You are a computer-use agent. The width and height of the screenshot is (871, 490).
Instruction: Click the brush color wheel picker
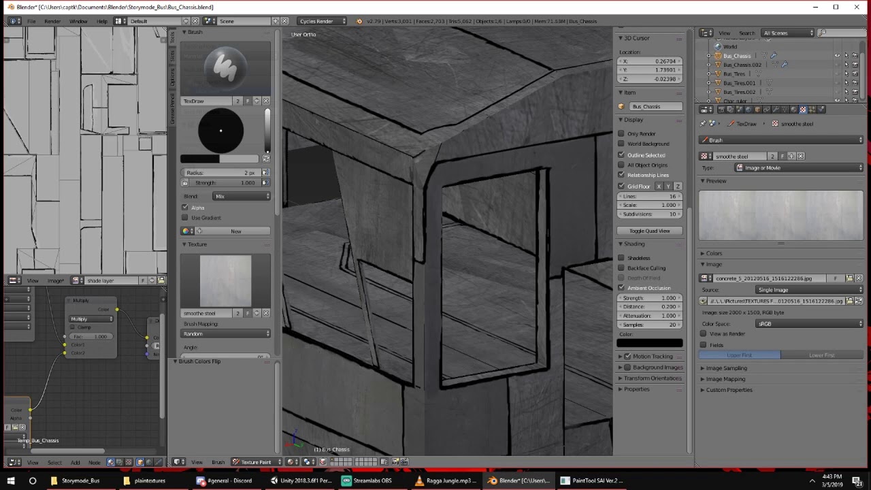tap(221, 131)
